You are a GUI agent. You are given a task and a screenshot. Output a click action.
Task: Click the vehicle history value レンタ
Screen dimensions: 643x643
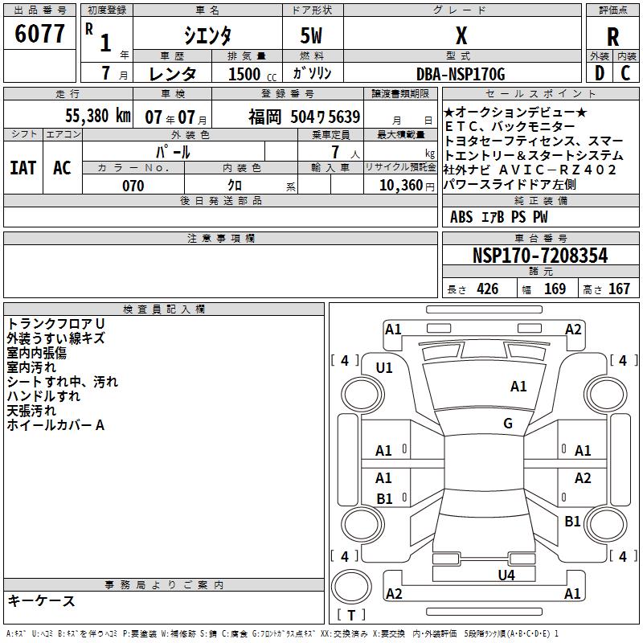(x=173, y=74)
